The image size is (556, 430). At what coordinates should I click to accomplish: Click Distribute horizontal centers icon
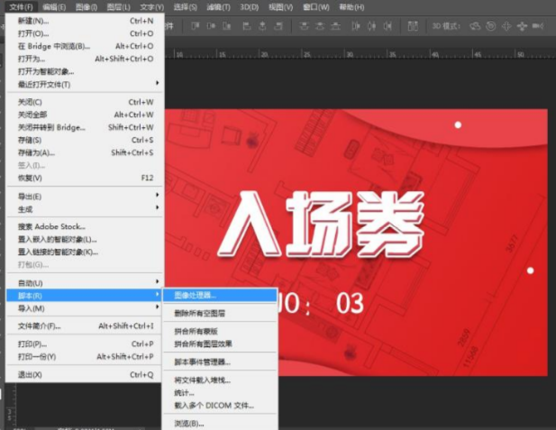coord(371,26)
